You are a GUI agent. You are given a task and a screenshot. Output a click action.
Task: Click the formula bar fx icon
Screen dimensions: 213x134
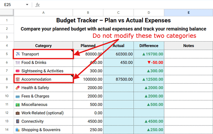coord(38,5)
